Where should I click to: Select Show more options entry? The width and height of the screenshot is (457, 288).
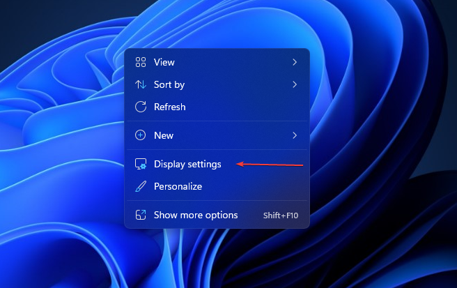pyautogui.click(x=217, y=215)
